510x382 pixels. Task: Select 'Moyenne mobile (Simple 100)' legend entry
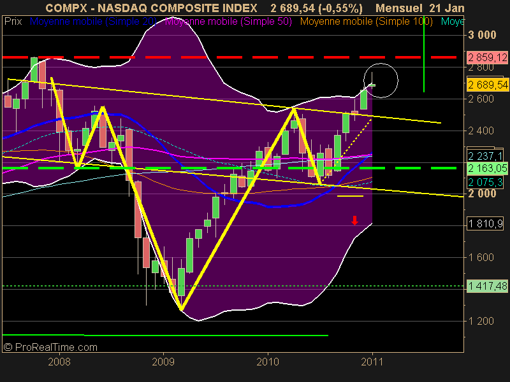click(x=366, y=22)
